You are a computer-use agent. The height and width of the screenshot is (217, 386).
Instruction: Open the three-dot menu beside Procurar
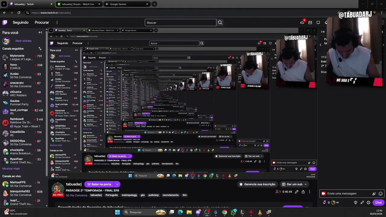pyautogui.click(x=57, y=22)
